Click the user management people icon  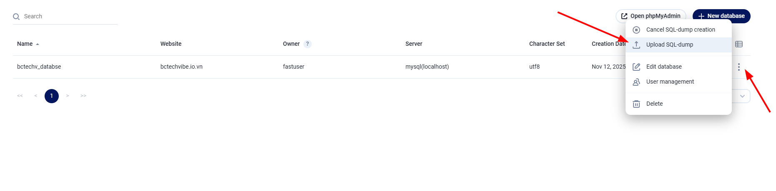click(x=636, y=82)
